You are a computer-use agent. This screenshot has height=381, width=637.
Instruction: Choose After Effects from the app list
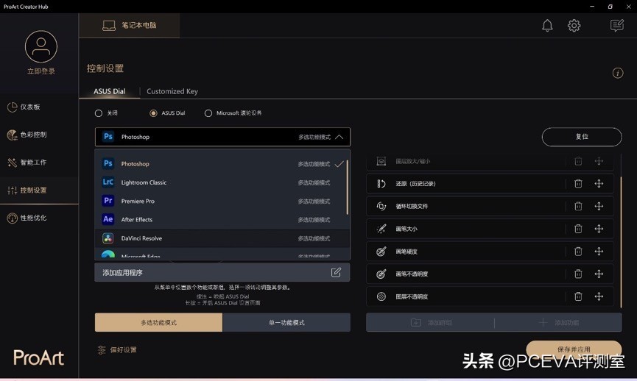pos(222,220)
